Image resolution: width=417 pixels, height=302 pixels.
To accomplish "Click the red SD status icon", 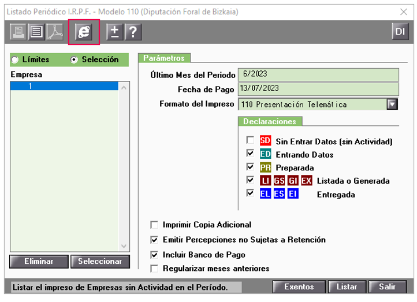I will 265,140.
